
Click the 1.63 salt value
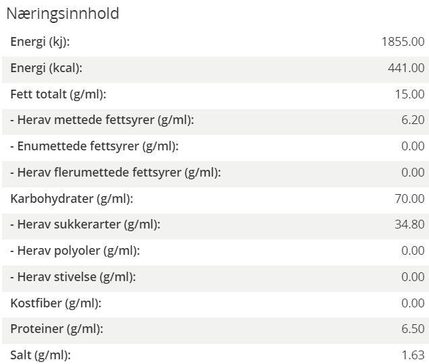(413, 355)
